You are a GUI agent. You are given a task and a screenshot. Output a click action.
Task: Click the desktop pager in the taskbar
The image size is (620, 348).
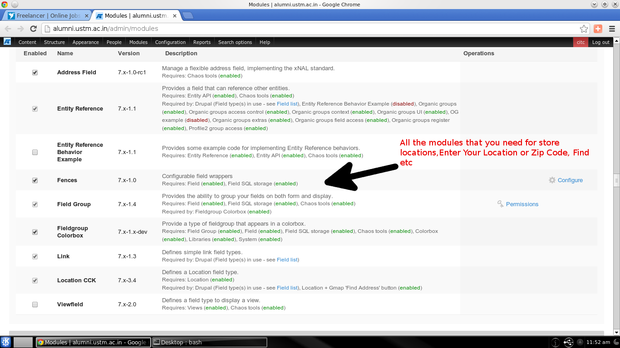23,342
